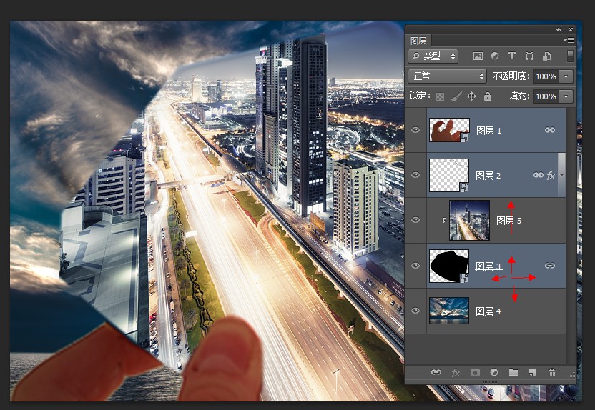Filter layers by pixel image type

tap(478, 56)
